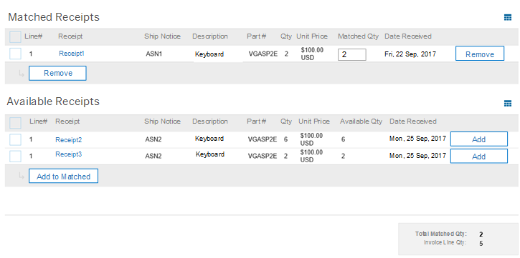This screenshot has width=520, height=258.
Task: Click Fri, 22 Sep, 2017 date
Action: [x=410, y=54]
